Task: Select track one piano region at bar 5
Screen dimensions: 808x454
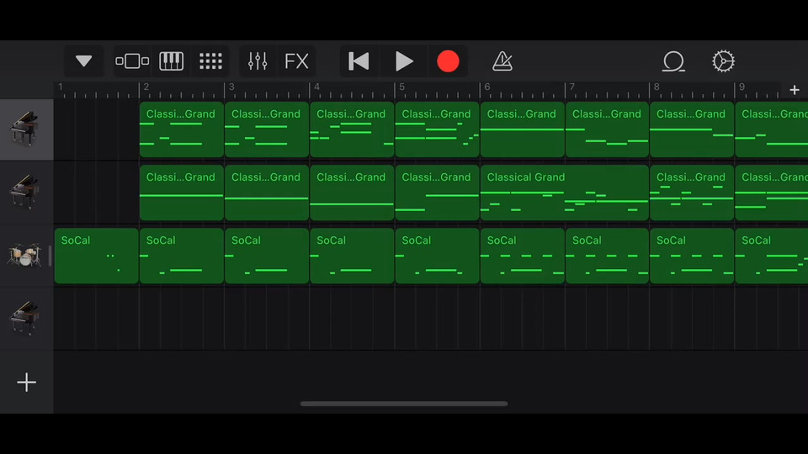Action: (x=437, y=129)
